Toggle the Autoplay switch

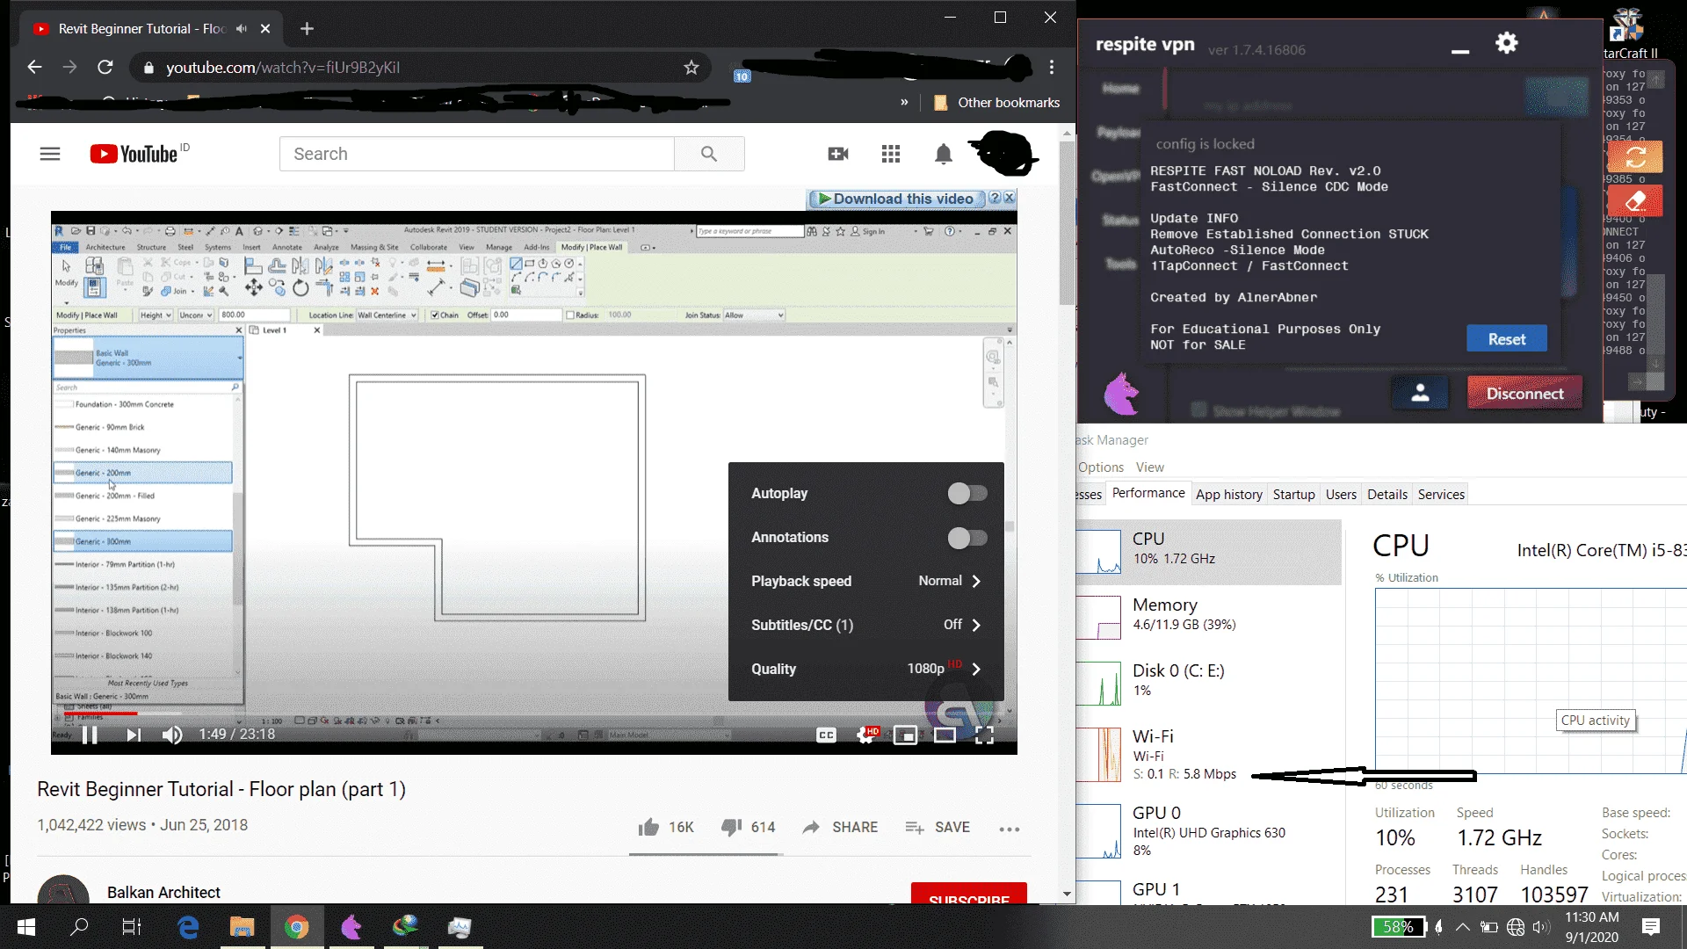(x=967, y=494)
